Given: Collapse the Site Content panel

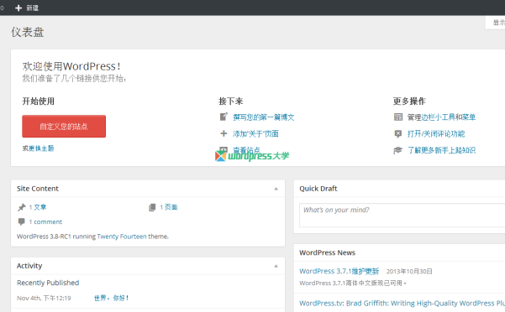Looking at the screenshot, I should pos(276,189).
